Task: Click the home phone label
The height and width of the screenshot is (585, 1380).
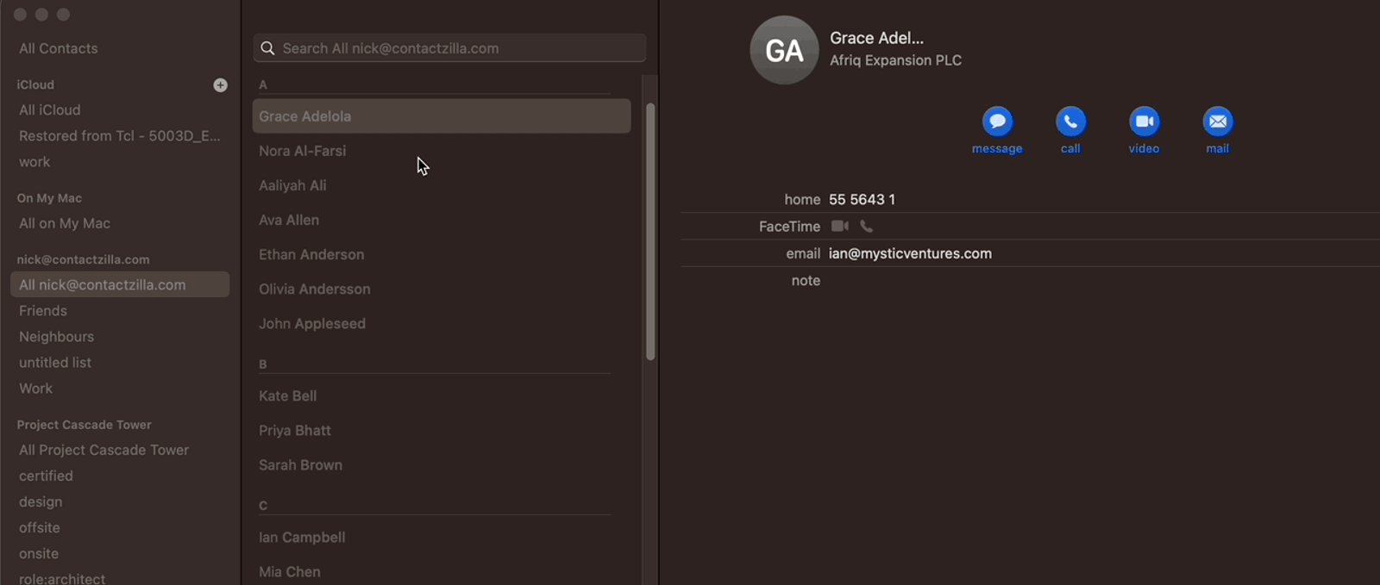Action: pos(802,199)
